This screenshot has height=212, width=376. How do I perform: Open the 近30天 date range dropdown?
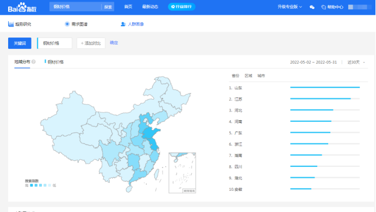pos(356,62)
